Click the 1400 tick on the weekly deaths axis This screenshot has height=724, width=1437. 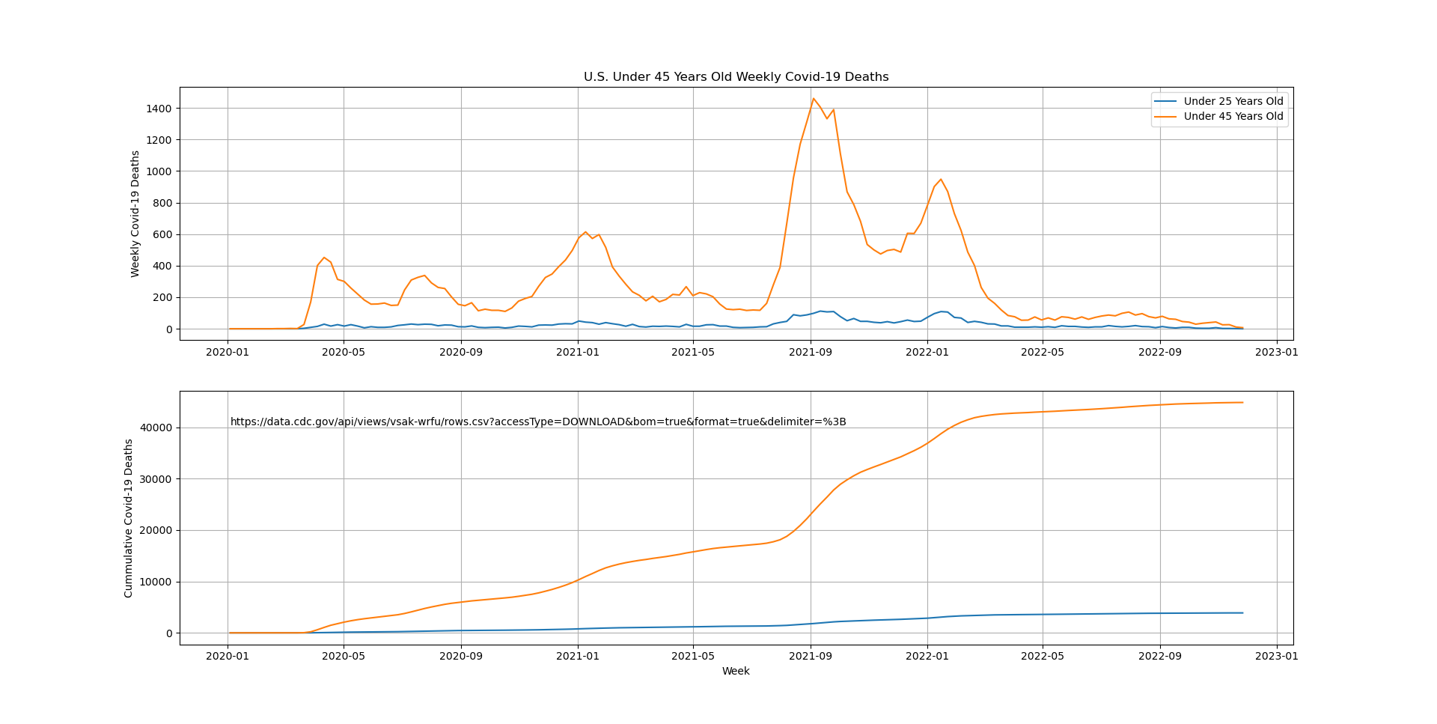coord(159,109)
